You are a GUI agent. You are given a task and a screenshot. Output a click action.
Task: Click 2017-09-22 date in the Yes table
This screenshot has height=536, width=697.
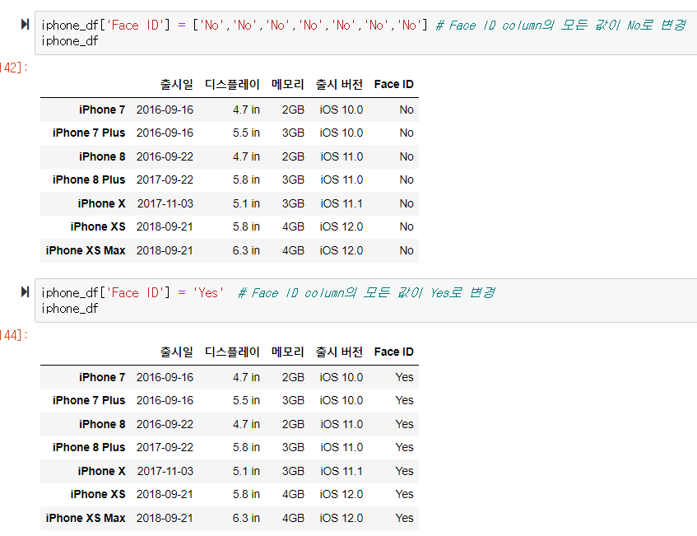click(x=165, y=447)
